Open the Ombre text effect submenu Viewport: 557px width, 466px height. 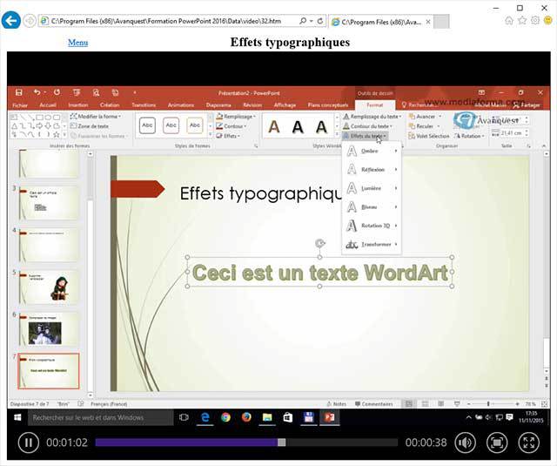click(x=372, y=152)
